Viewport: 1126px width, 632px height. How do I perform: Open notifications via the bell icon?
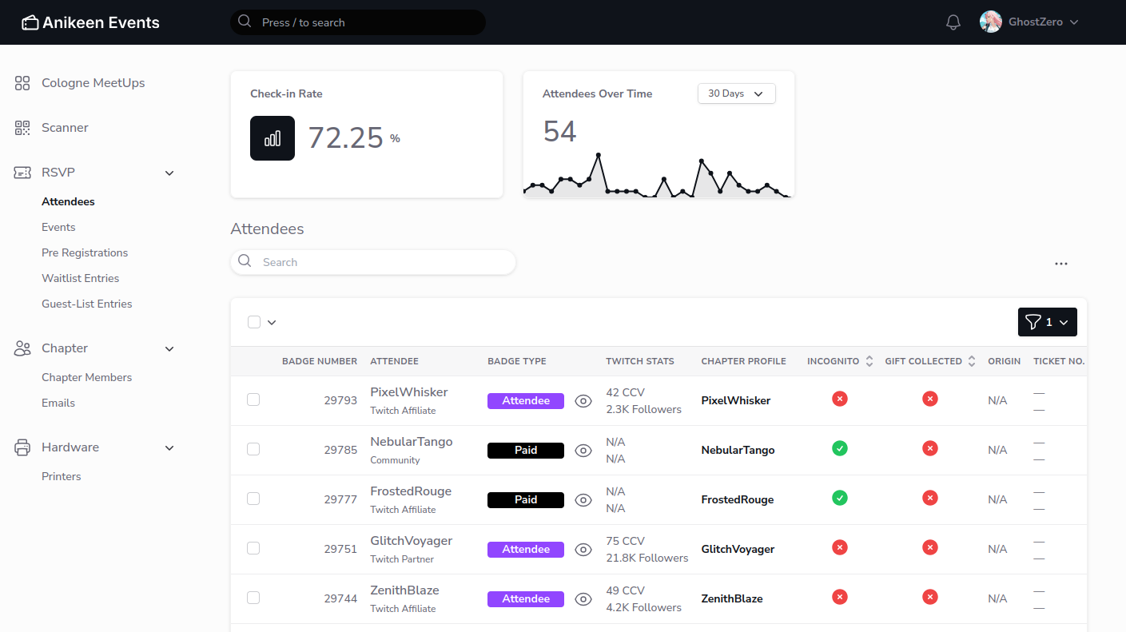click(953, 22)
